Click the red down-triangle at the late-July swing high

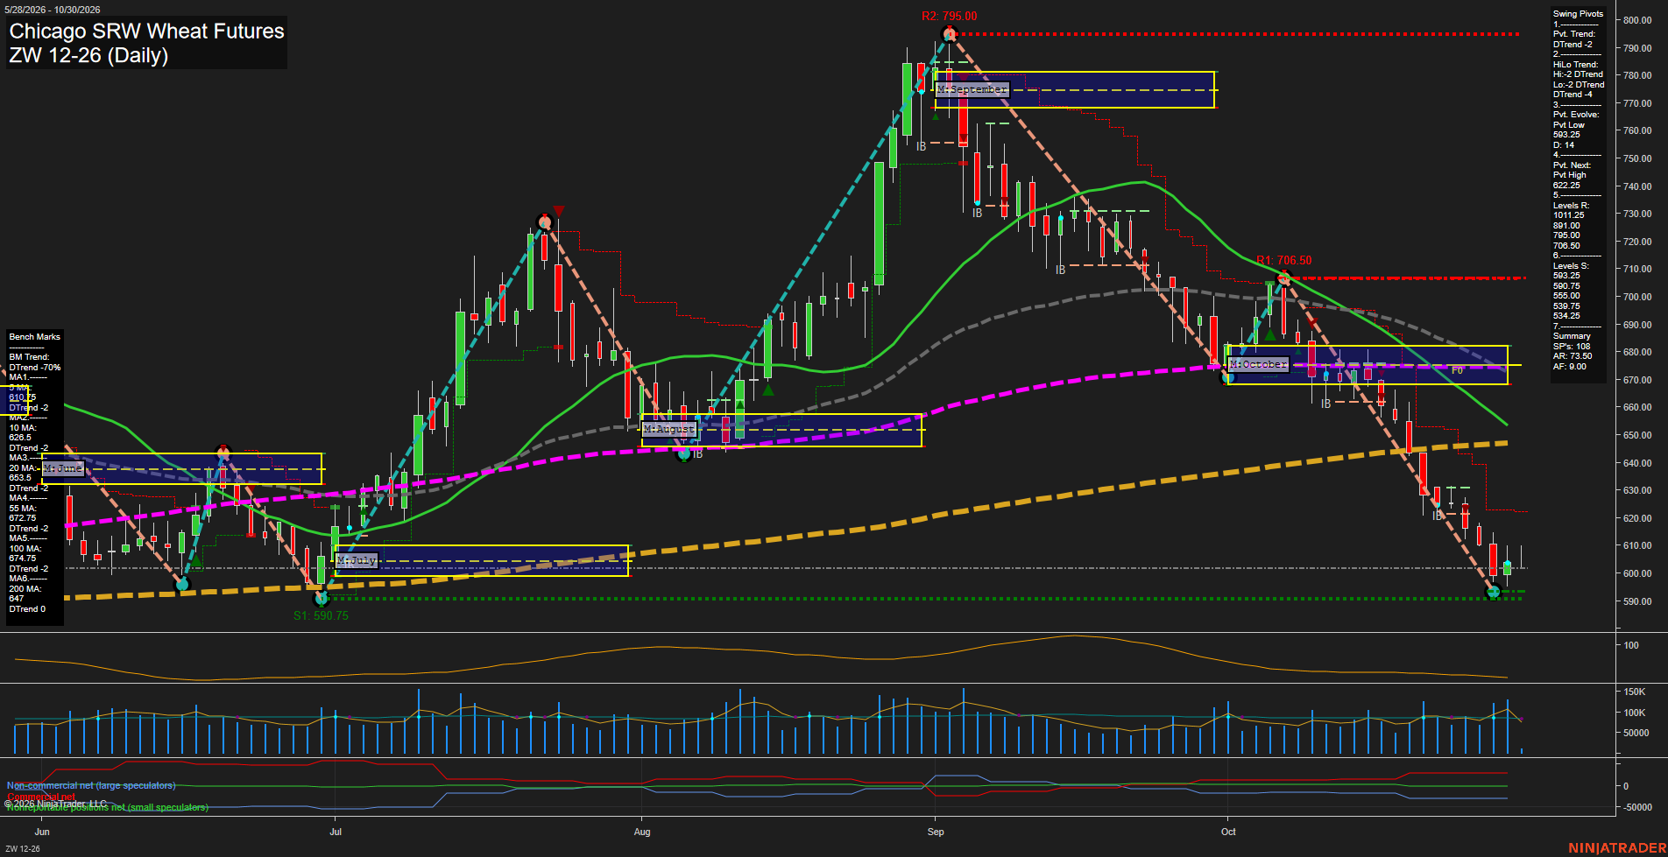coord(558,211)
